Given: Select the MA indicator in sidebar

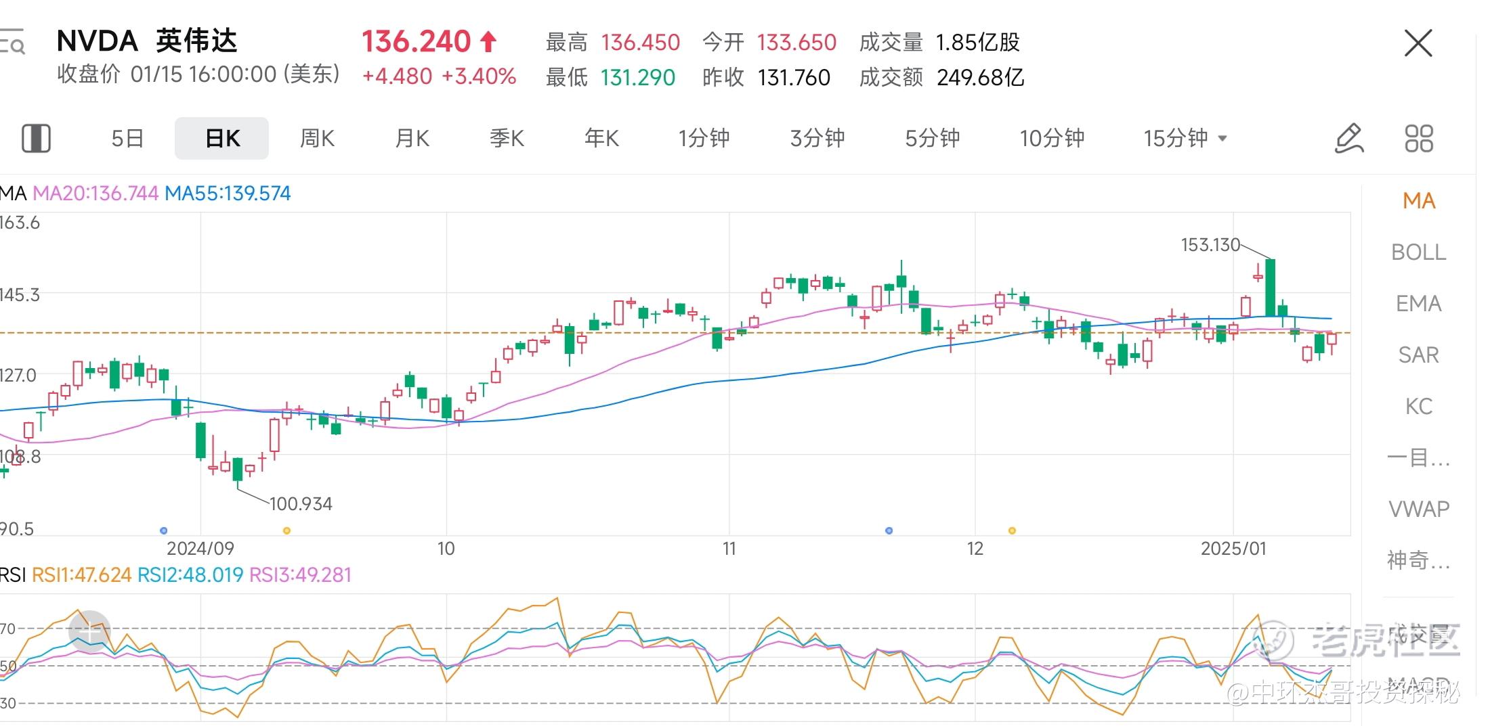Looking at the screenshot, I should (x=1419, y=201).
